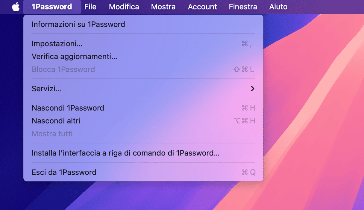Click the Blocca 1Password entry
Viewport: 364px width, 210px height.
pyautogui.click(x=63, y=70)
